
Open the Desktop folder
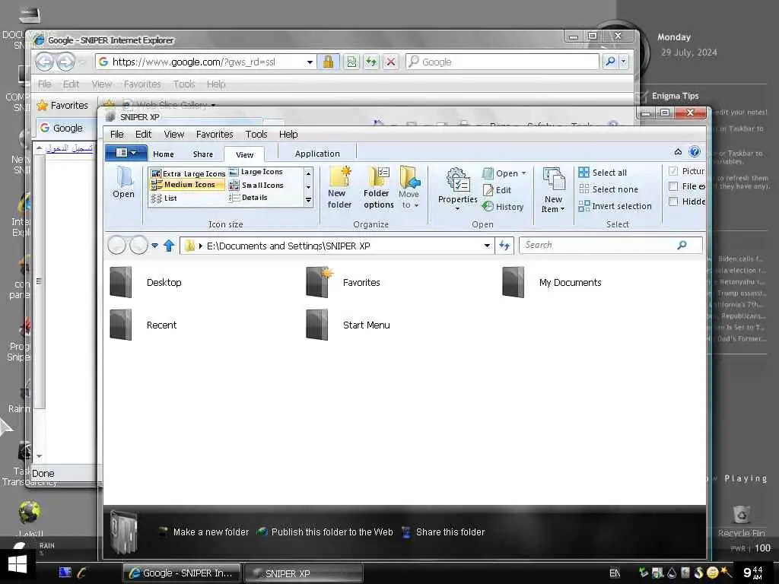click(x=145, y=282)
